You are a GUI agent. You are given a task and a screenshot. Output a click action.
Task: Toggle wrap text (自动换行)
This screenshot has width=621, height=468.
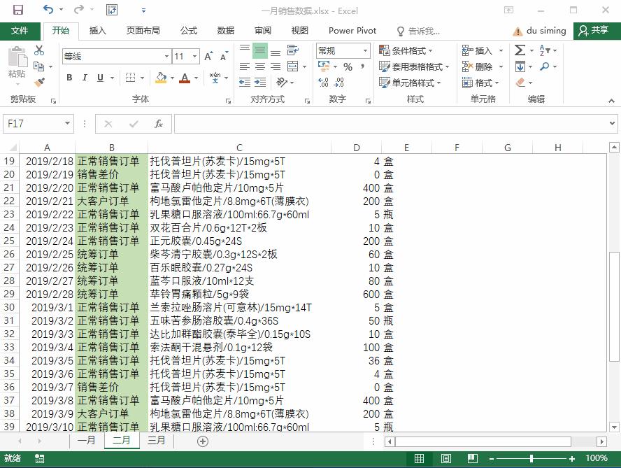click(293, 50)
